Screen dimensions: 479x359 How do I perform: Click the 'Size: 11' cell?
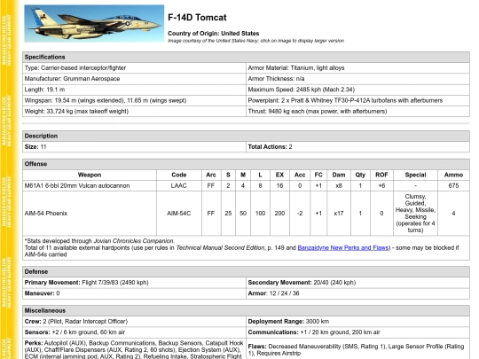tap(134, 147)
